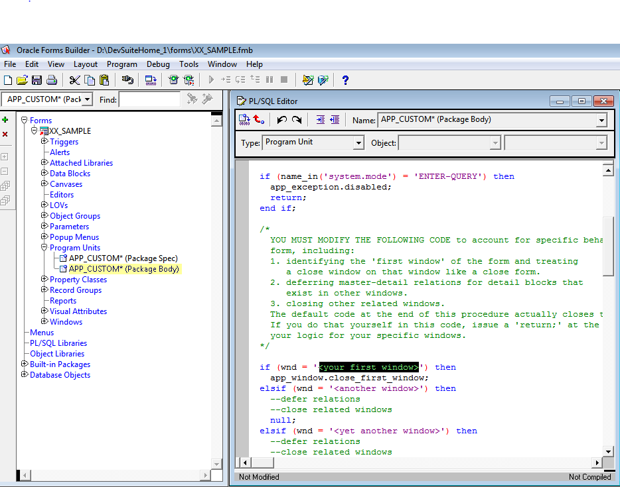Click the blue Help question mark icon
This screenshot has width=620, height=487.
pyautogui.click(x=345, y=80)
